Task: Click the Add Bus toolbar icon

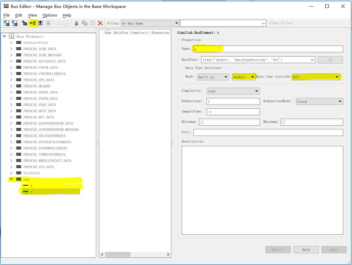Action: (x=25, y=23)
